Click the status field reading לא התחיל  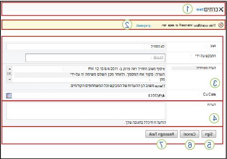tap(86, 47)
